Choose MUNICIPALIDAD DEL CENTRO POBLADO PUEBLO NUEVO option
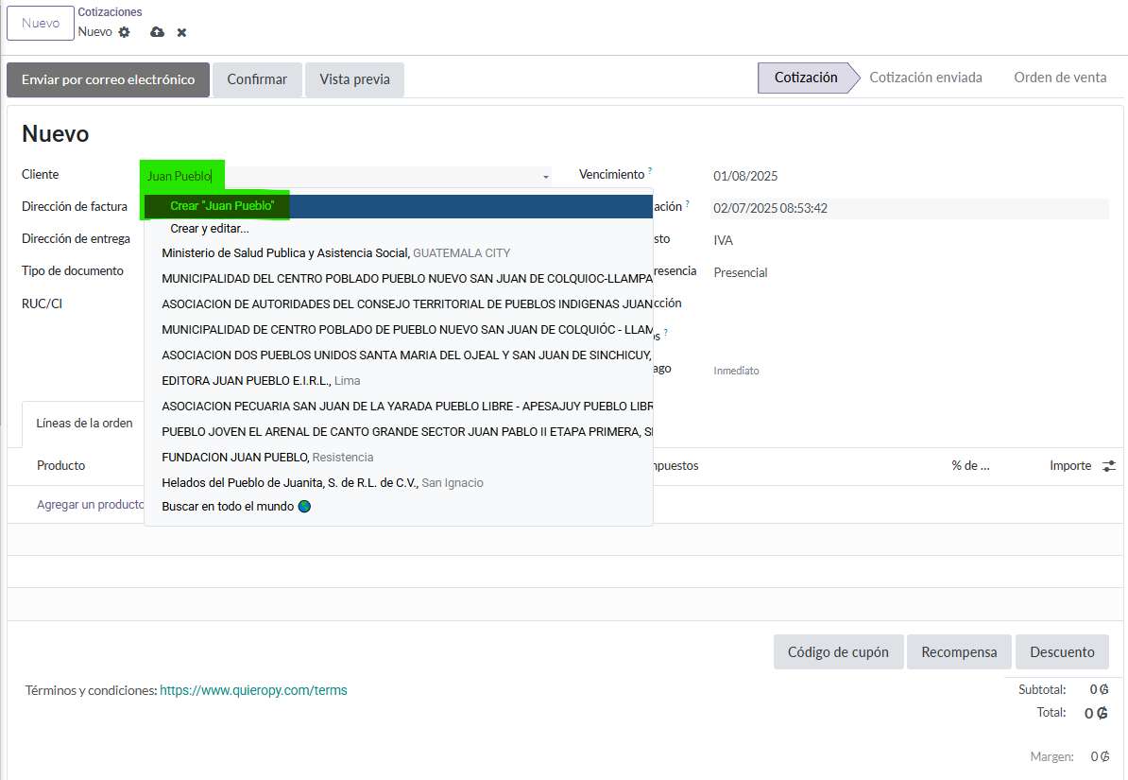Viewport: 1128px width, 780px height. point(399,279)
